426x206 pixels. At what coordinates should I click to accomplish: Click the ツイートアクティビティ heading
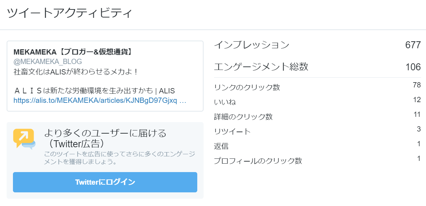click(70, 13)
